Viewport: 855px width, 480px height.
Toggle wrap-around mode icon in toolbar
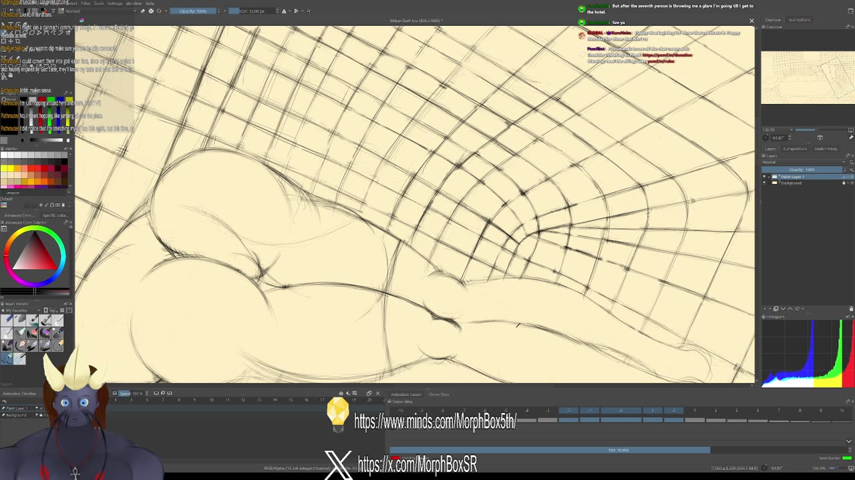pyautogui.click(x=307, y=11)
